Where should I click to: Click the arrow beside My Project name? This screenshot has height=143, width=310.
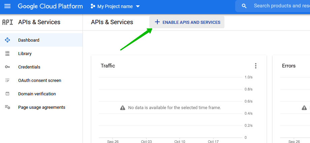[x=137, y=7]
